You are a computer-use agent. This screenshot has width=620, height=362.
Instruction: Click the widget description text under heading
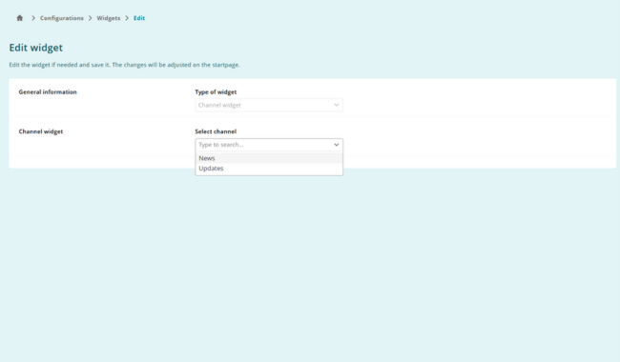coord(125,65)
